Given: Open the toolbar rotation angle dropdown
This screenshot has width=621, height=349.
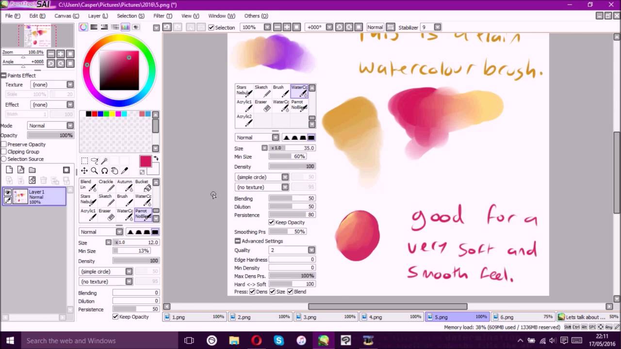Looking at the screenshot, I should pos(328,27).
